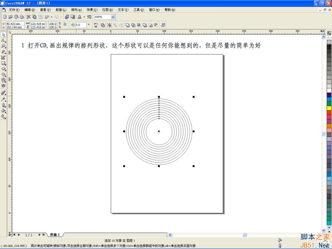This screenshot has height=249, width=332.
Task: Weld the selected objects
Action: [x=127, y=25]
